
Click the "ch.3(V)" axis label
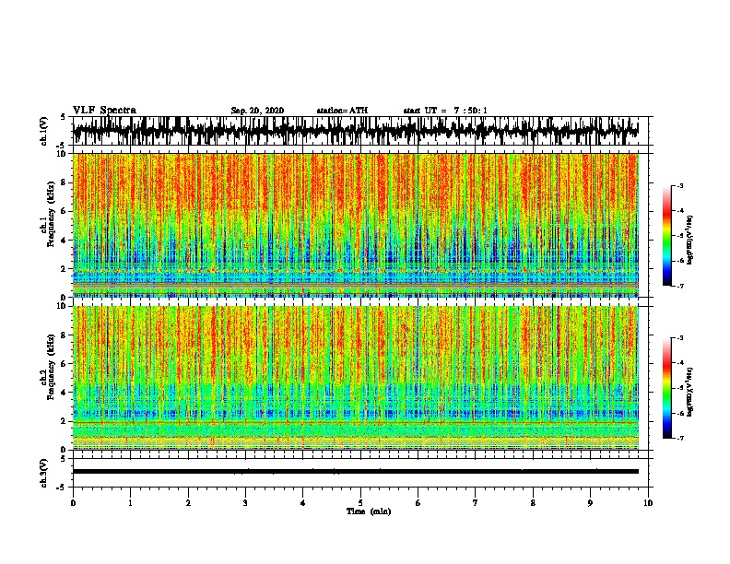[43, 473]
